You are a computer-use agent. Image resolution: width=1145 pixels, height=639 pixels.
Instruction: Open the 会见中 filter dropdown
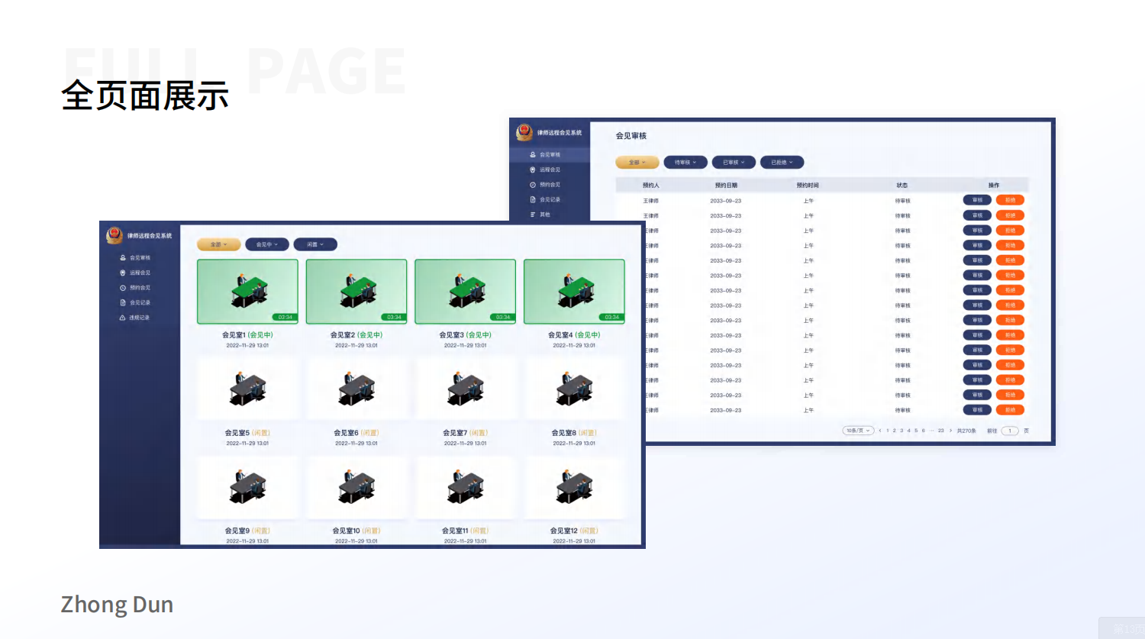pyautogui.click(x=267, y=244)
